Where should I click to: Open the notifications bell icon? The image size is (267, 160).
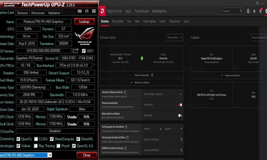point(261,11)
